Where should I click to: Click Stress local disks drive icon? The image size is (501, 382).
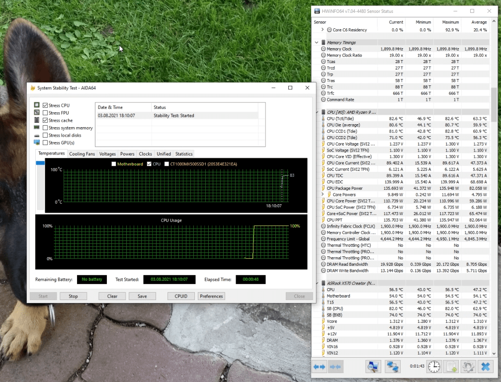coord(37,136)
